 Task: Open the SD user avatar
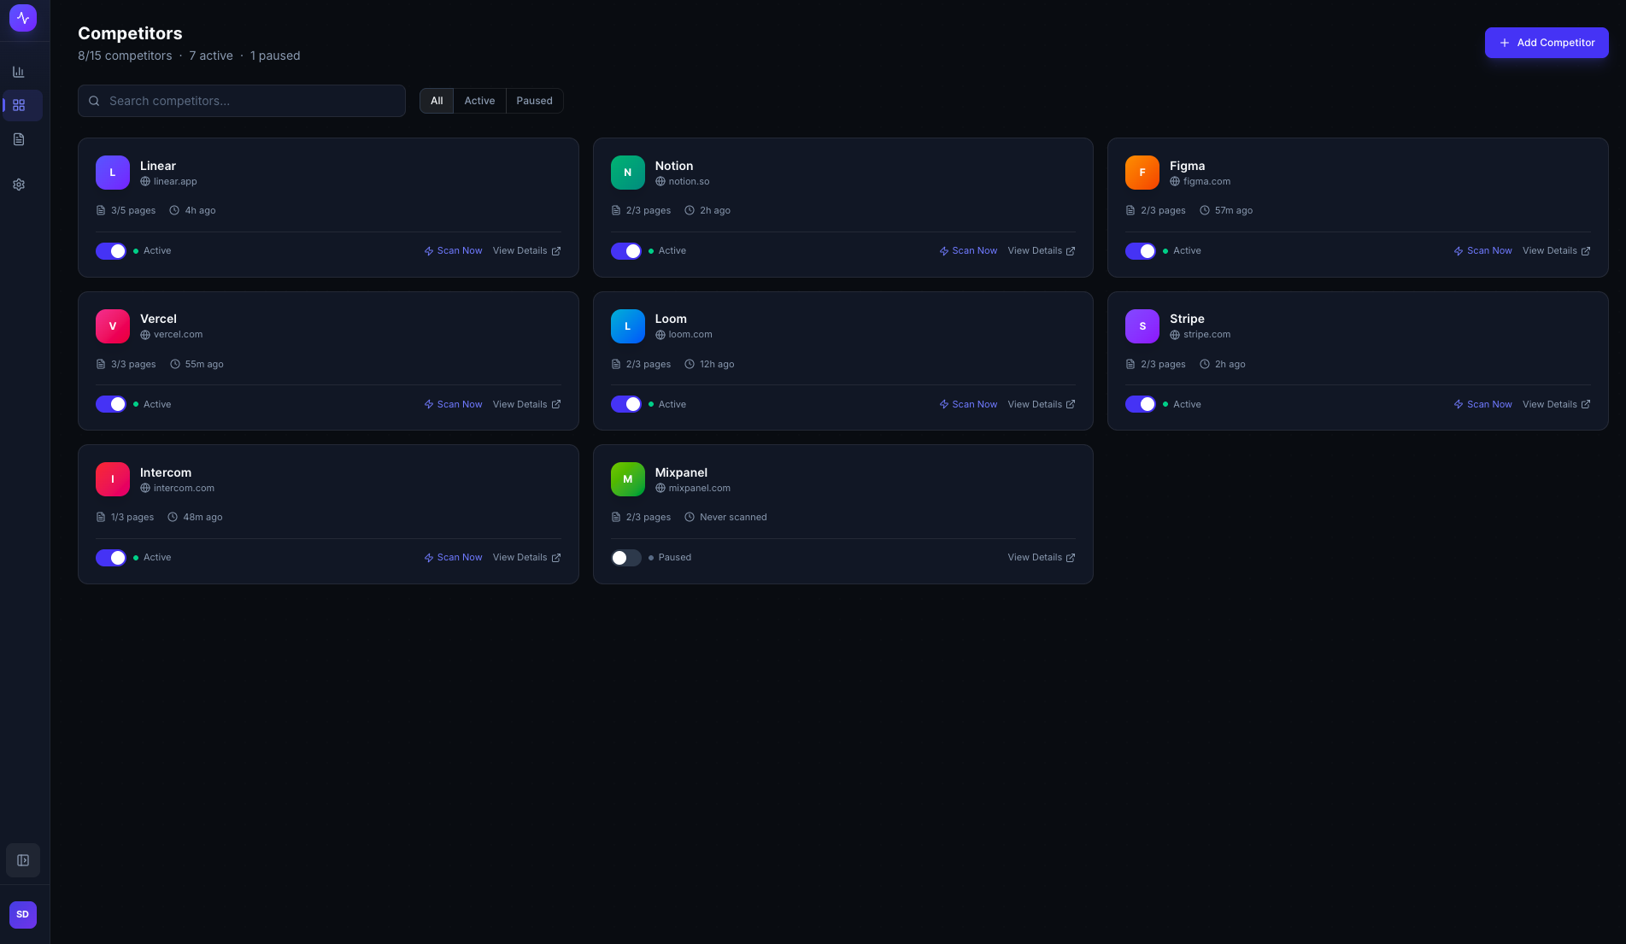point(23,915)
